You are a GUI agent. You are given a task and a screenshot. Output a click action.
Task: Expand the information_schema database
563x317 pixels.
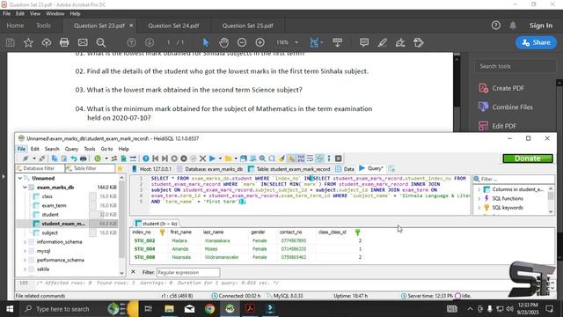click(25, 242)
